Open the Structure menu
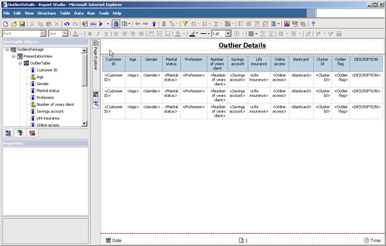The image size is (386, 246). 47,13
